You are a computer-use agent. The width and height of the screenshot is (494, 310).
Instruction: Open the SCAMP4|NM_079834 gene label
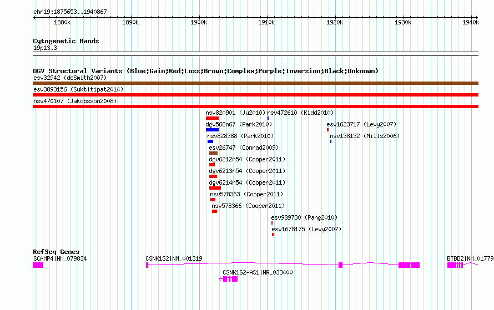pos(60,258)
